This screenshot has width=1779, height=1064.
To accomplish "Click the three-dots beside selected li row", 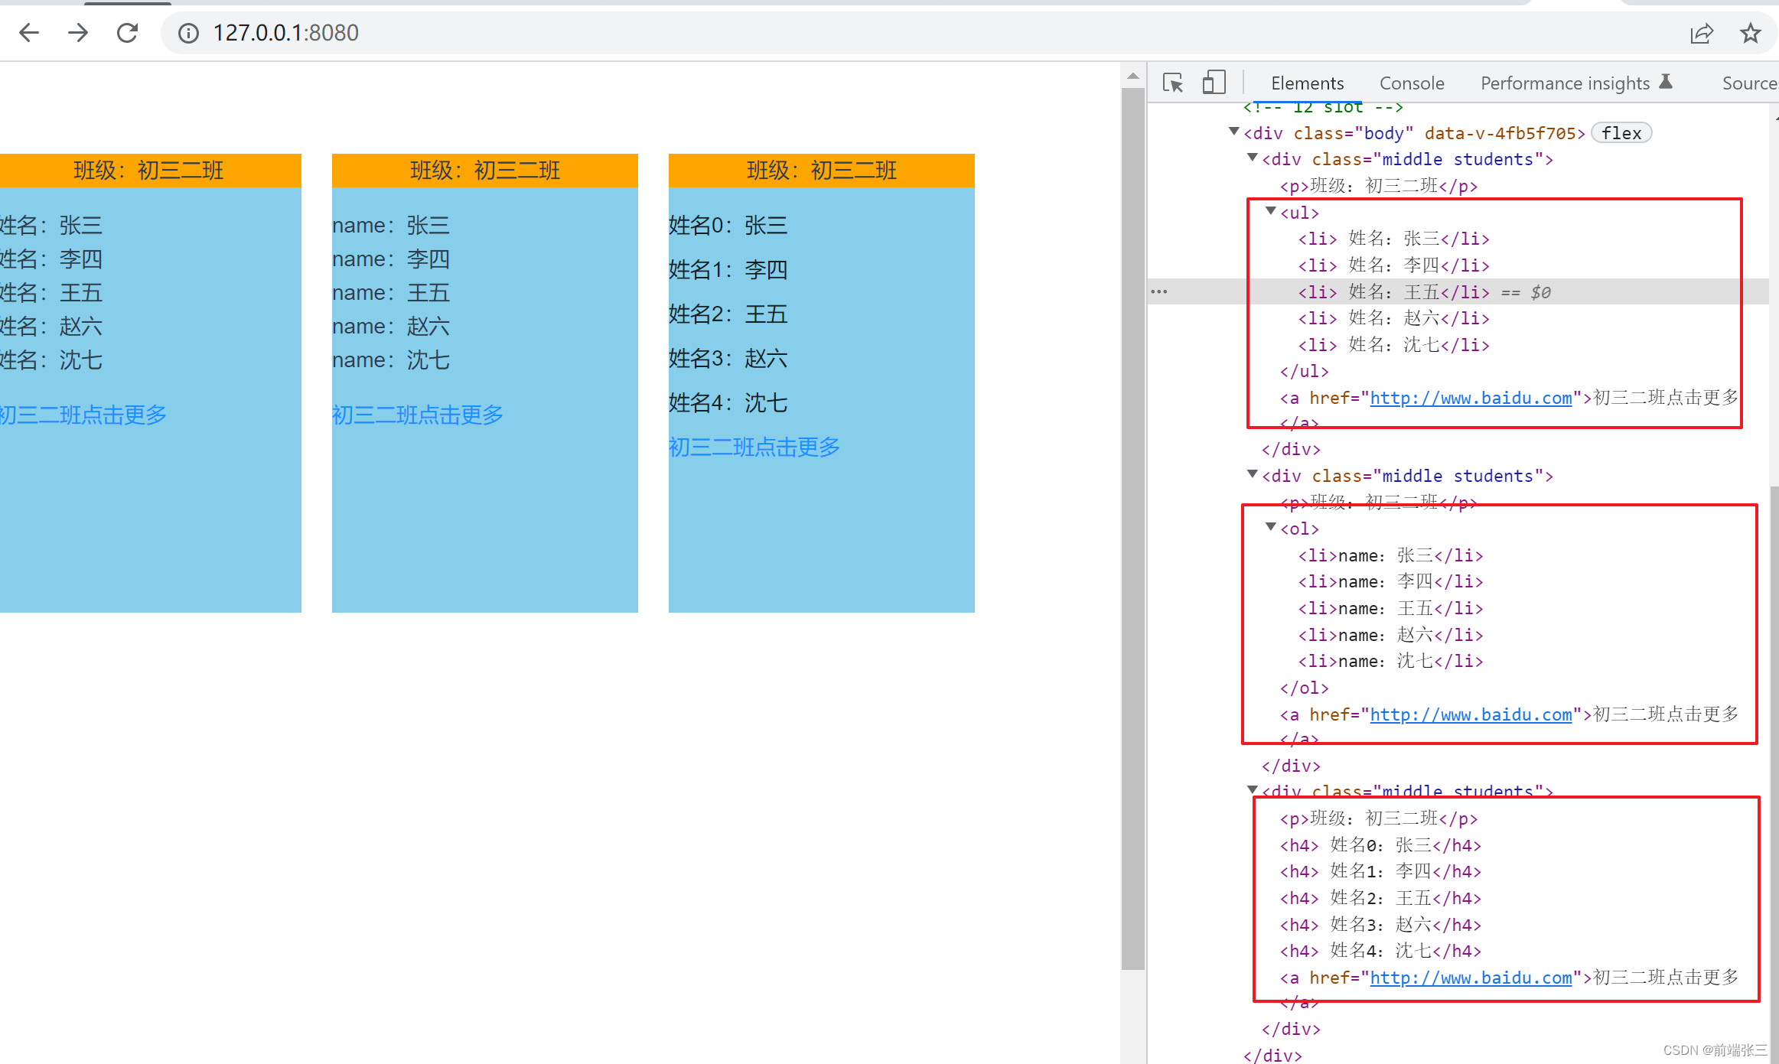I will click(x=1159, y=291).
